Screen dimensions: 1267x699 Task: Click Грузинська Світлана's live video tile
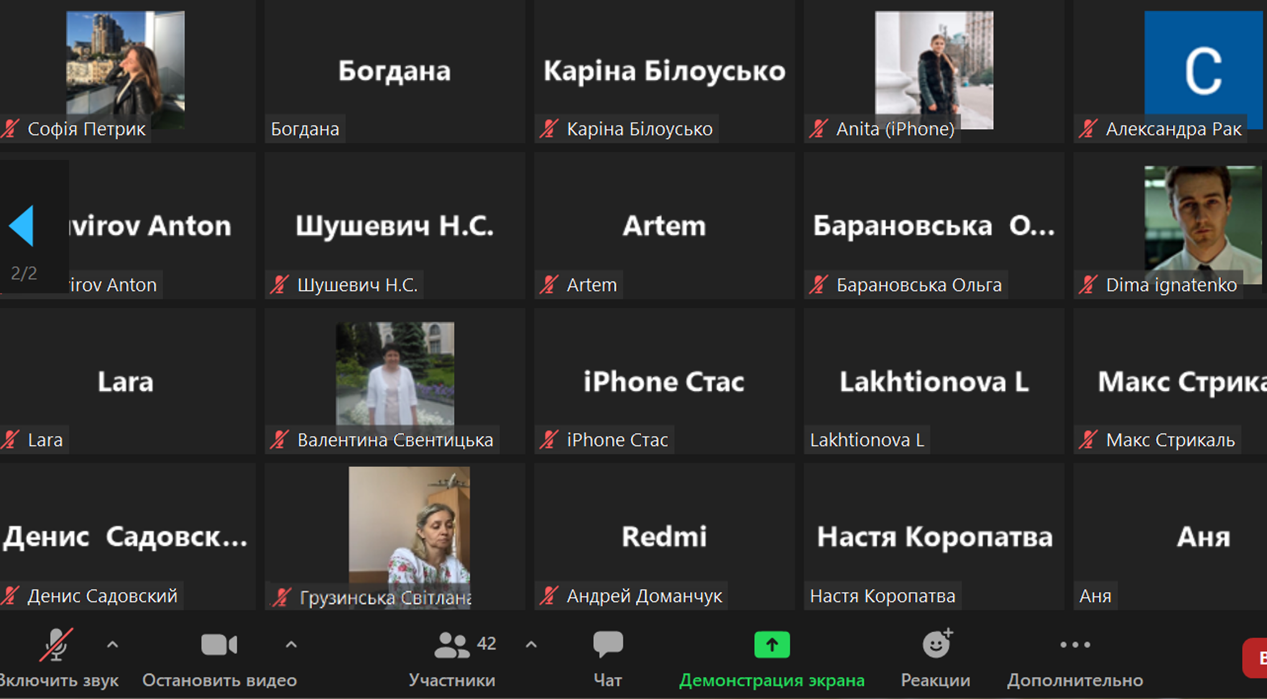tap(408, 528)
